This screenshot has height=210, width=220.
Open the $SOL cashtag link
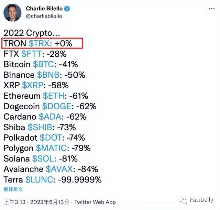tap(43, 159)
